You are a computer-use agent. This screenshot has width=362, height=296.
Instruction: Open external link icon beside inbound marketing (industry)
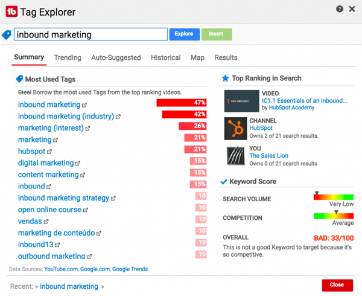coord(118,117)
